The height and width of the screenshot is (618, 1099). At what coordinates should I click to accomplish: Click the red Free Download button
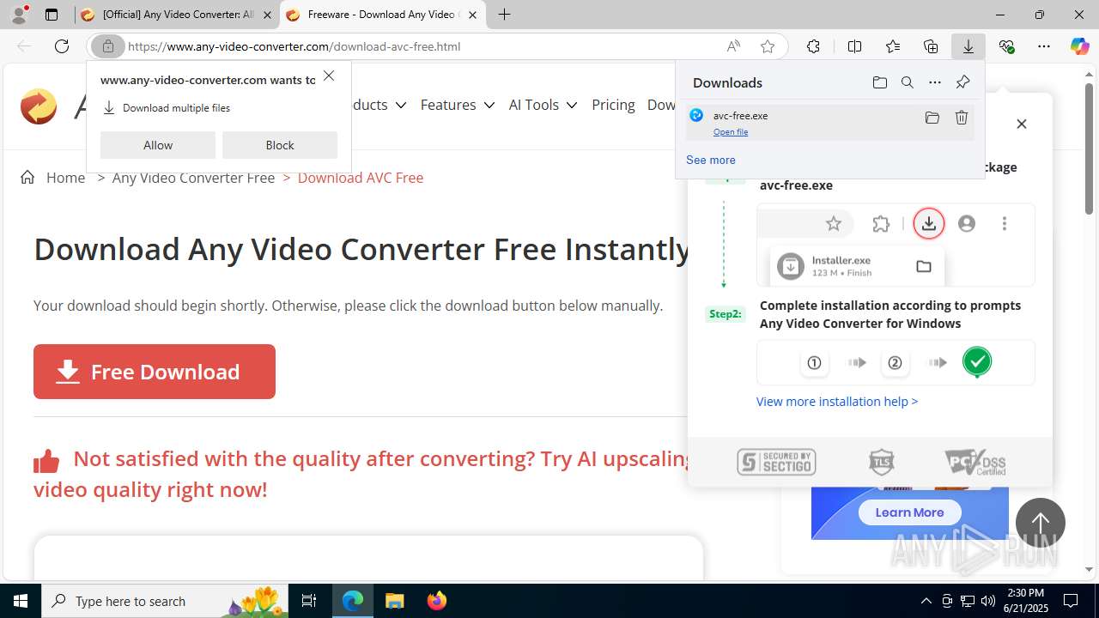click(x=155, y=372)
